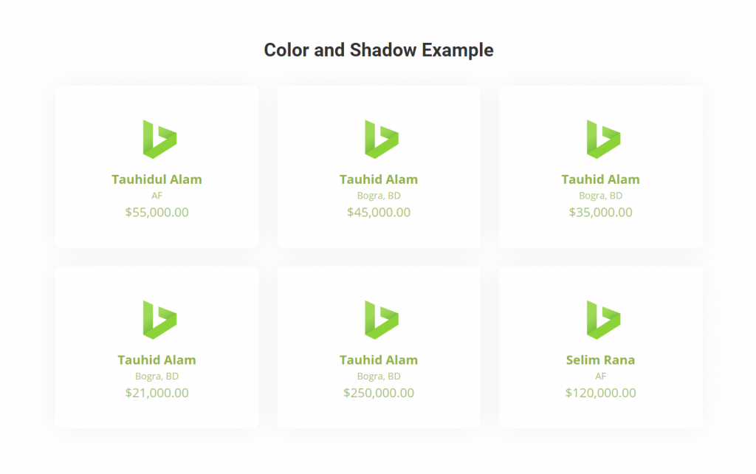This screenshot has height=474, width=756.
Task: Click the Selim Rana name link
Action: (600, 360)
